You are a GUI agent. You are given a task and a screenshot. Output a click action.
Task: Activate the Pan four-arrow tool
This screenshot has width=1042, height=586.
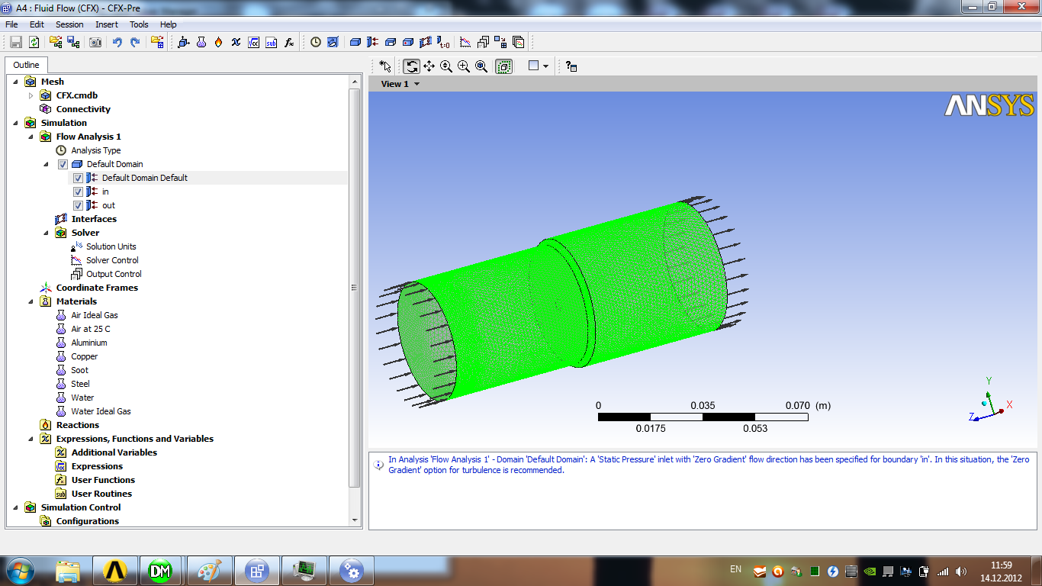(429, 66)
